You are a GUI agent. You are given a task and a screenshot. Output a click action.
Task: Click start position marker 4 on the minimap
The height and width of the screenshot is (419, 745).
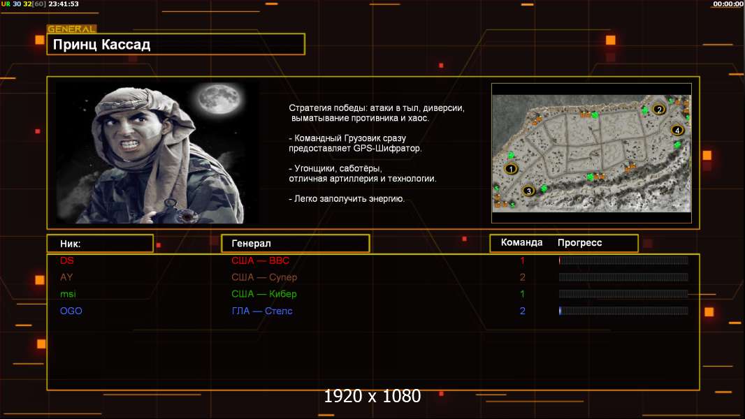click(x=677, y=130)
